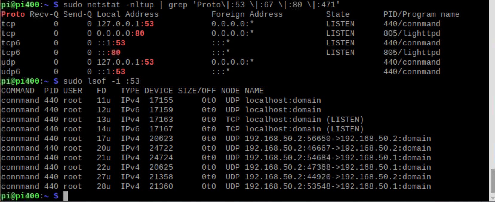
Task: Click the 'PID/Program name' column header
Action: point(422,14)
